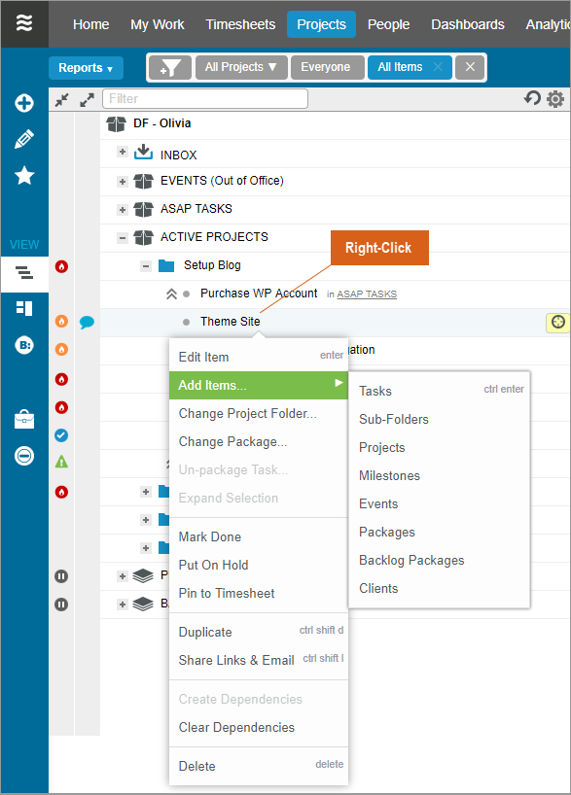This screenshot has width=571, height=795.
Task: Click the pencil edit icon in the sidebar
Action: (x=22, y=138)
